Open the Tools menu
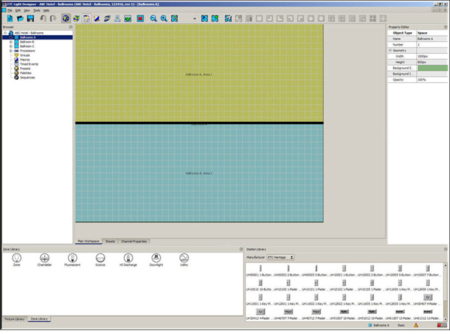Screen dimensions: 450x334 pyautogui.click(x=35, y=11)
